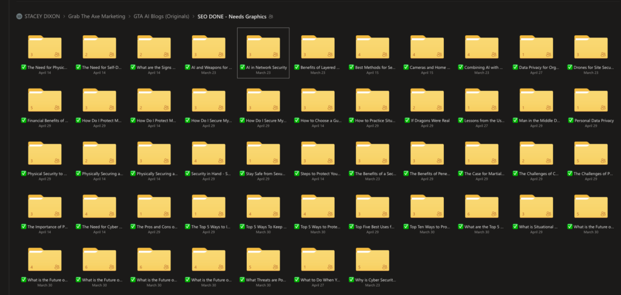Click the 'The Importance of P...' folder name
Image resolution: width=621 pixels, height=295 pixels.
(47, 227)
